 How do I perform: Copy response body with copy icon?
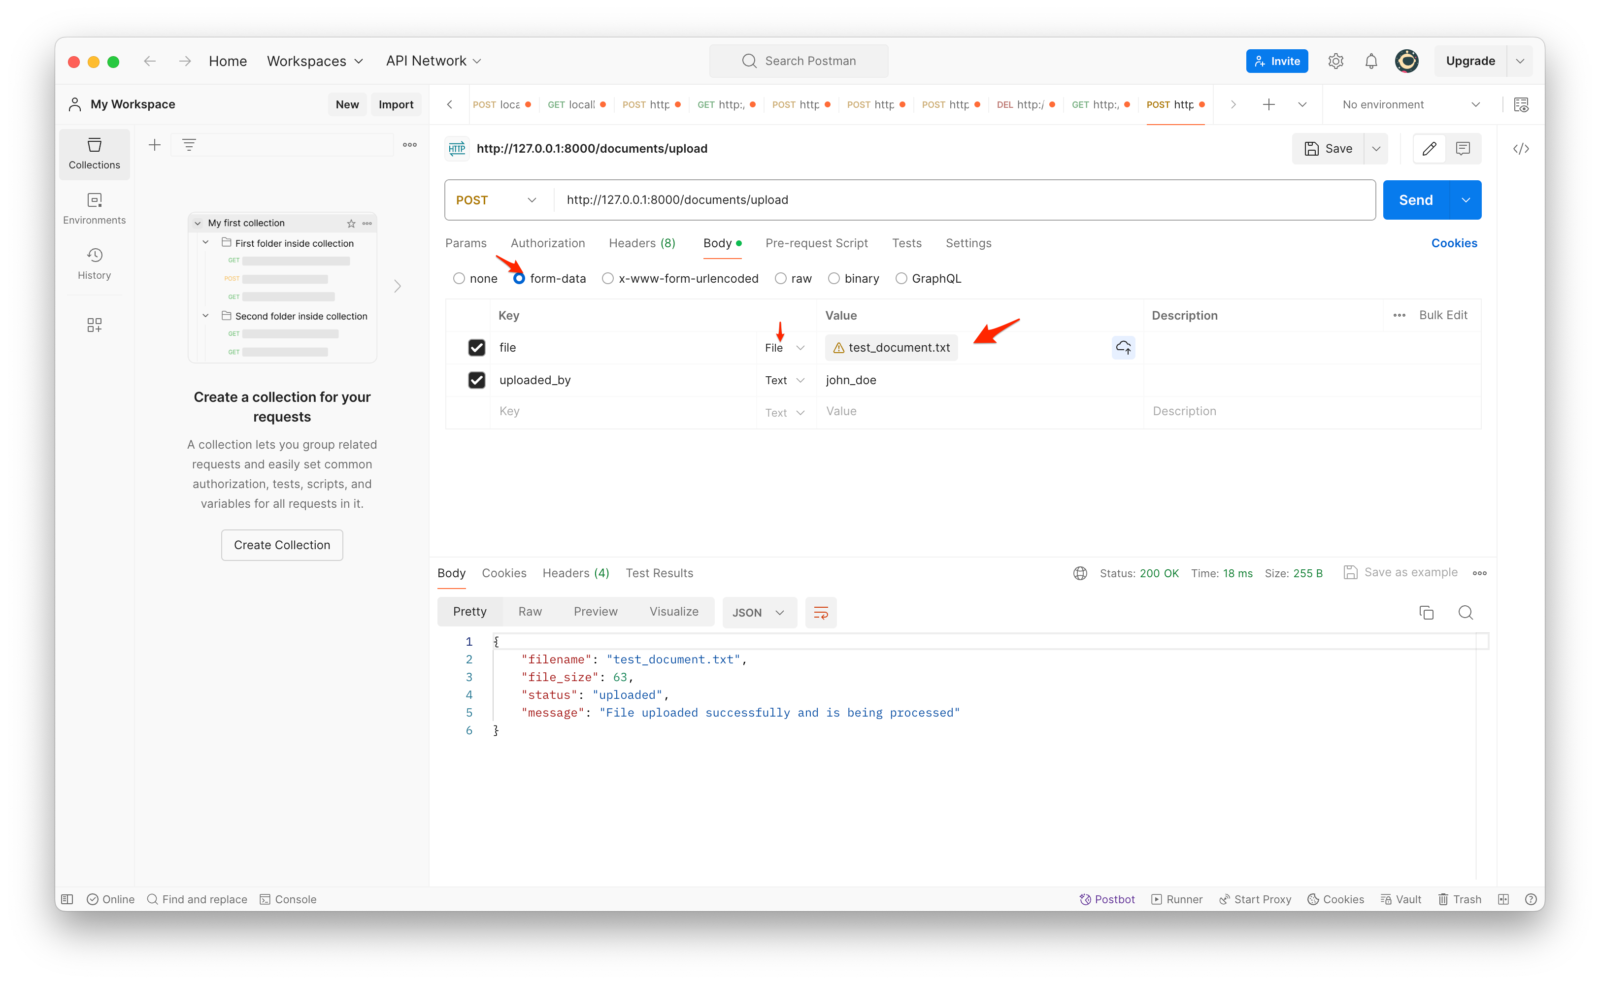pyautogui.click(x=1426, y=612)
